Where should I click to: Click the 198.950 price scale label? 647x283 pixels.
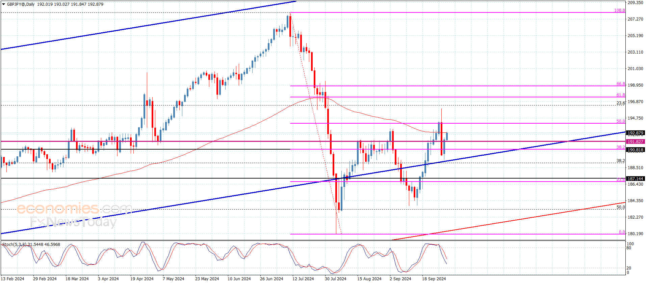tap(635, 85)
